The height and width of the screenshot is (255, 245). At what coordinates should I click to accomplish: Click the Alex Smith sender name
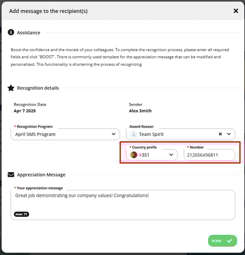pyautogui.click(x=140, y=111)
